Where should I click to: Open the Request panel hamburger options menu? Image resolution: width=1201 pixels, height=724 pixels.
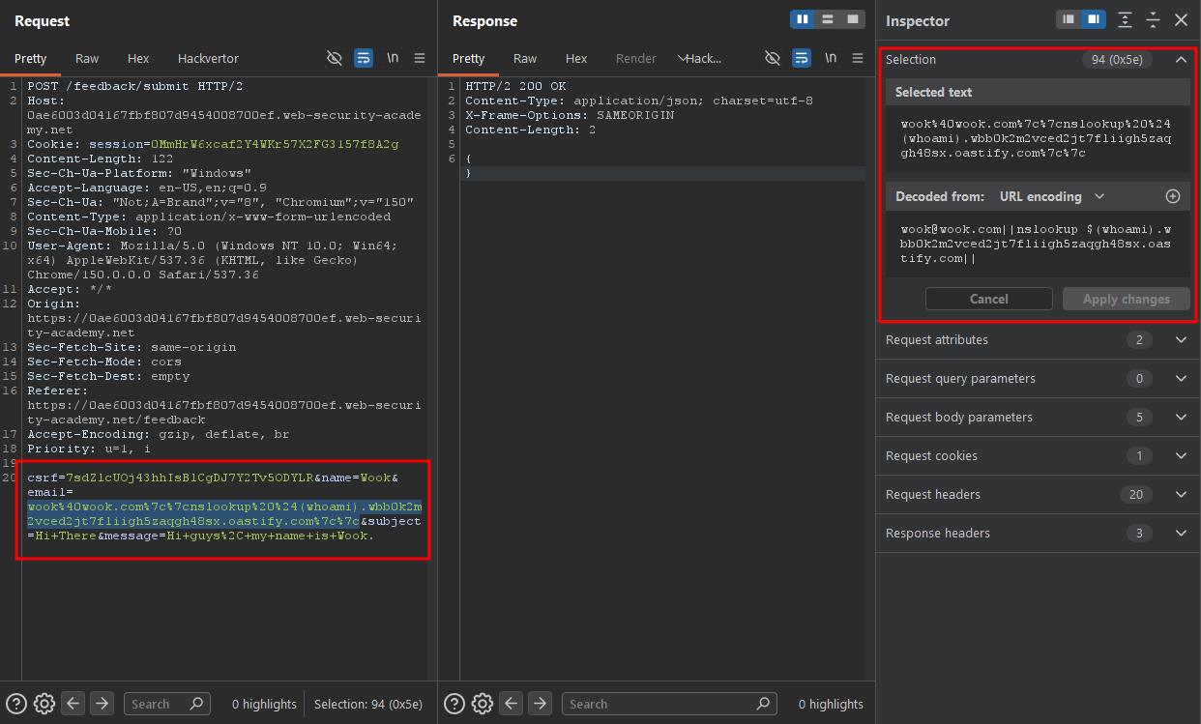pos(420,58)
